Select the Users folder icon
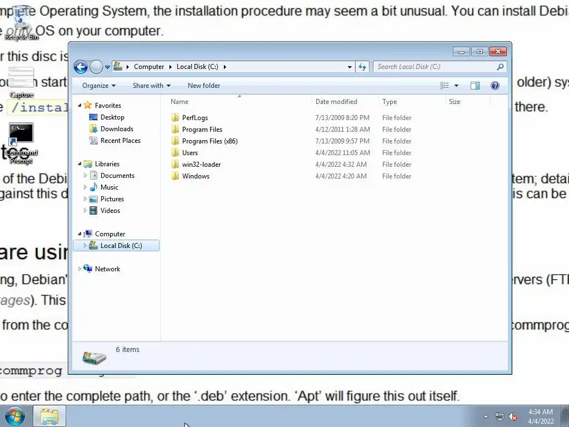The height and width of the screenshot is (427, 569). pyautogui.click(x=175, y=152)
